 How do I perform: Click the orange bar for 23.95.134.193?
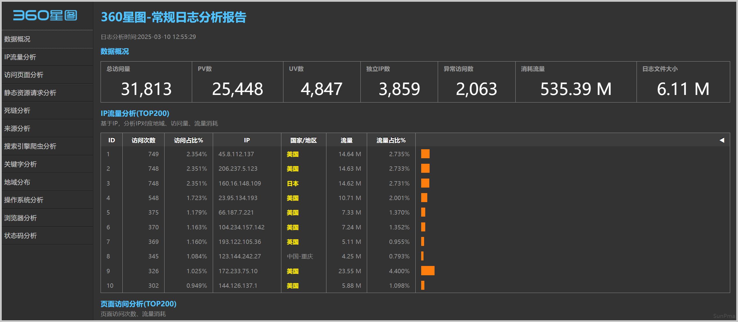424,198
